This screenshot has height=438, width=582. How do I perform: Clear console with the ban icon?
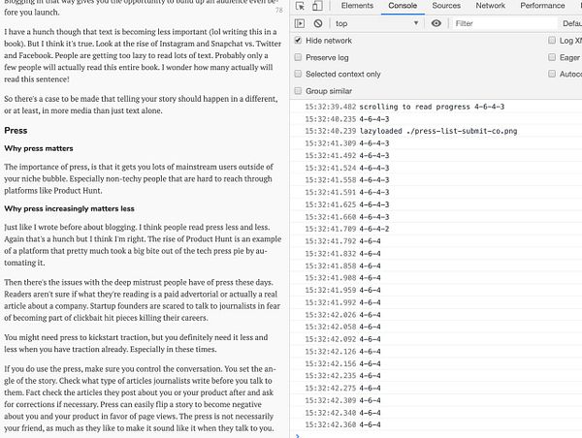click(318, 23)
